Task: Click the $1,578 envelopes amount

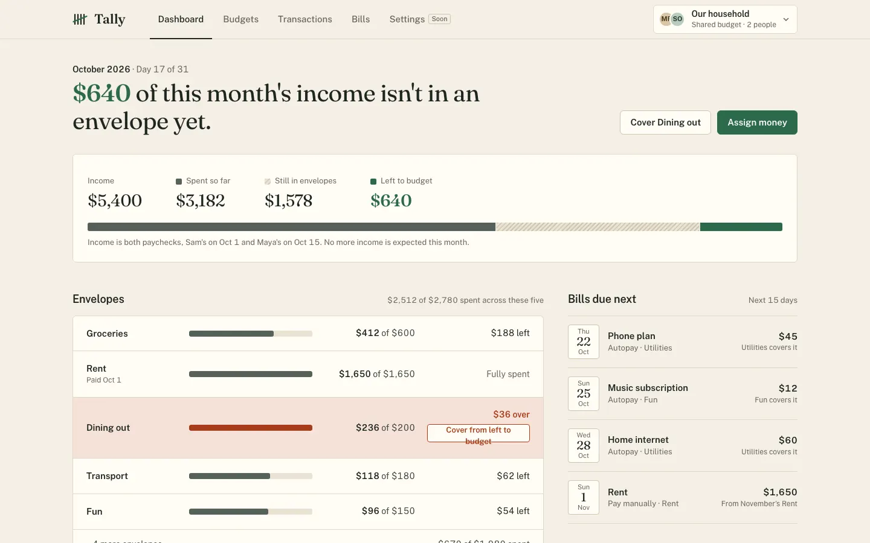Action: pos(289,201)
